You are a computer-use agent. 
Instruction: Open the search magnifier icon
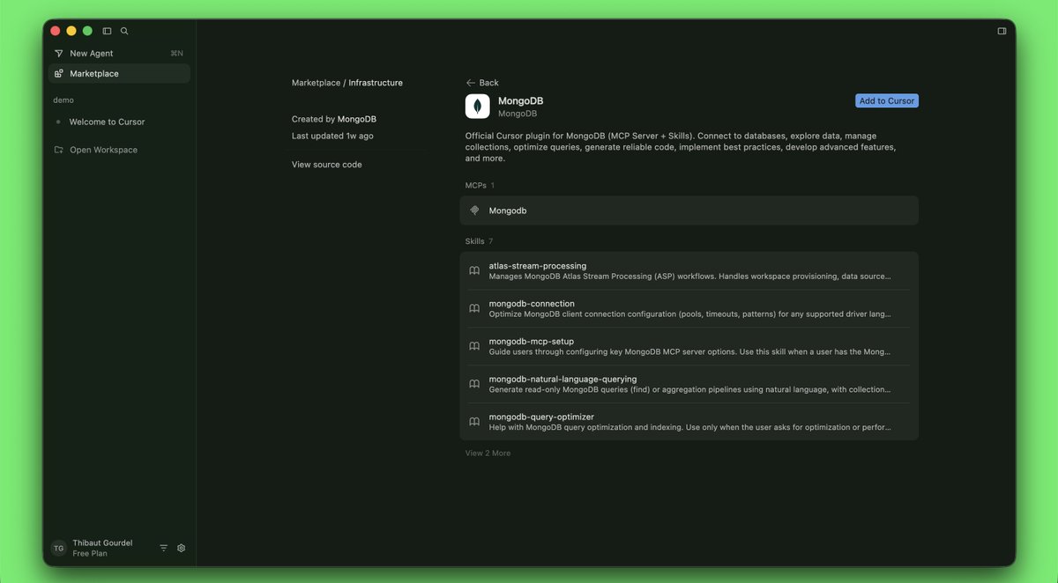coord(124,30)
